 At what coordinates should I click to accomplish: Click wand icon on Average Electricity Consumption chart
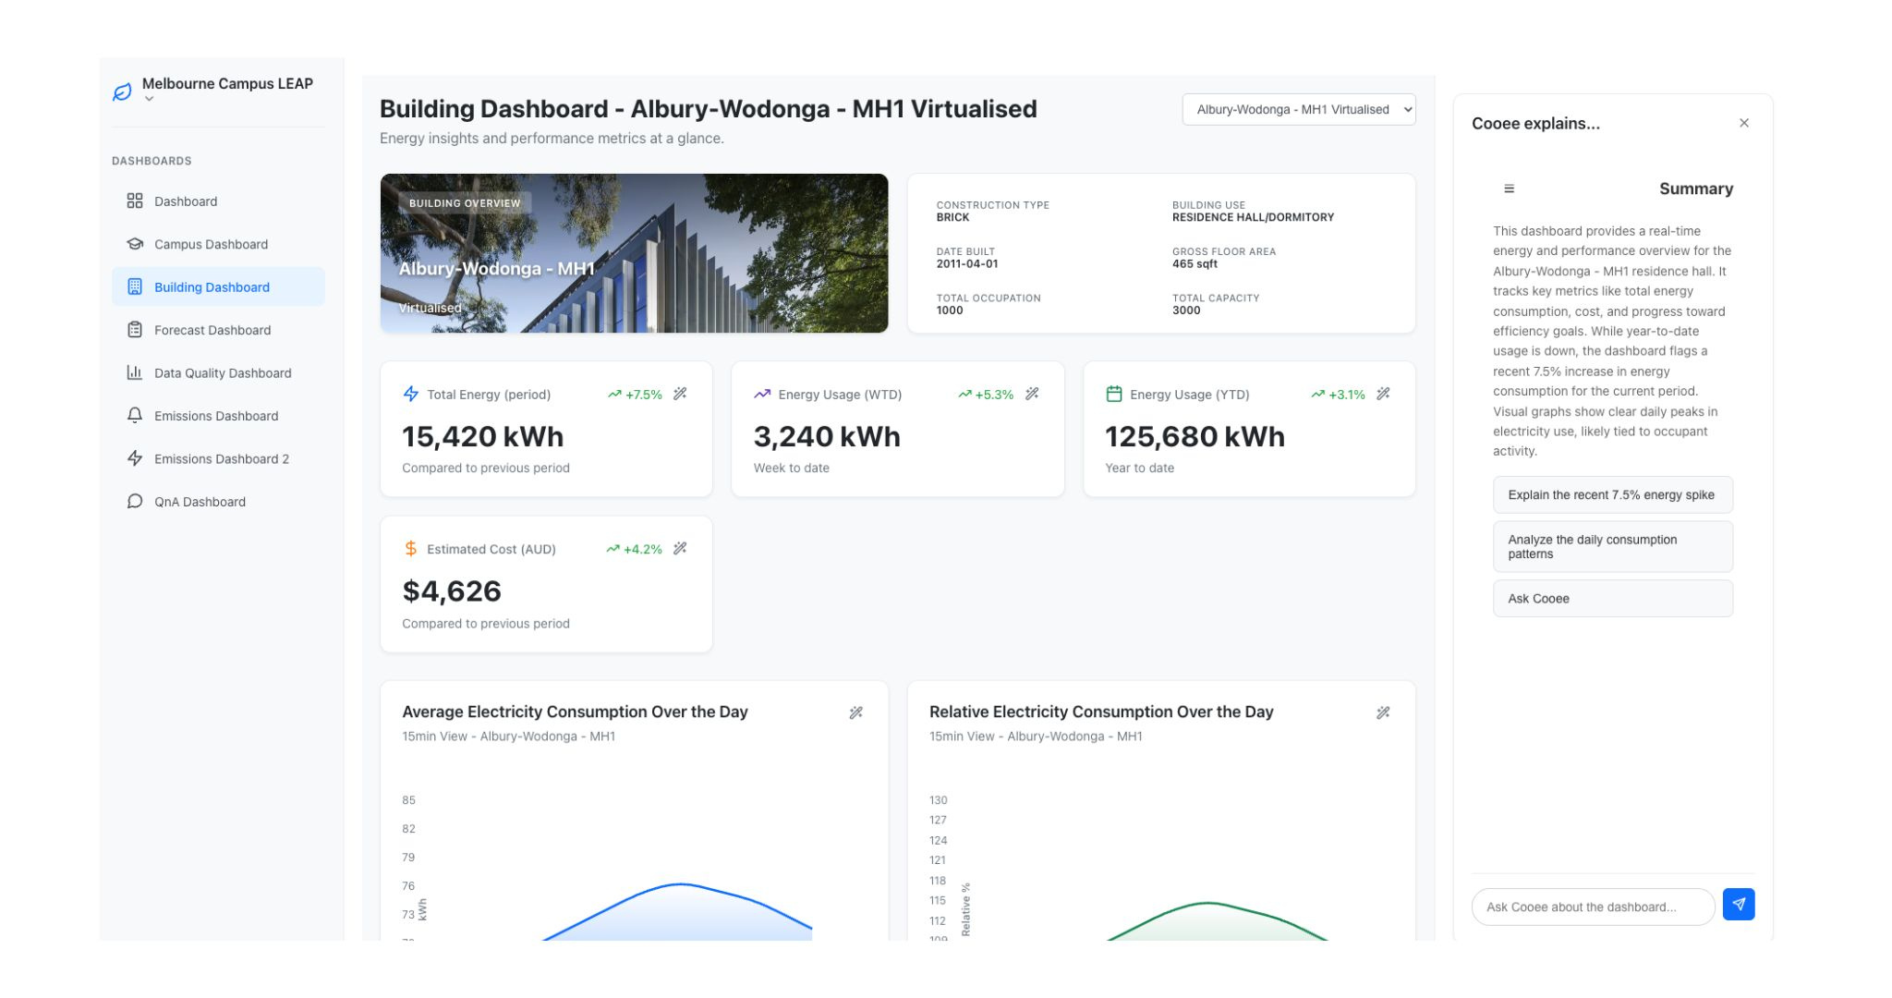pos(856,712)
